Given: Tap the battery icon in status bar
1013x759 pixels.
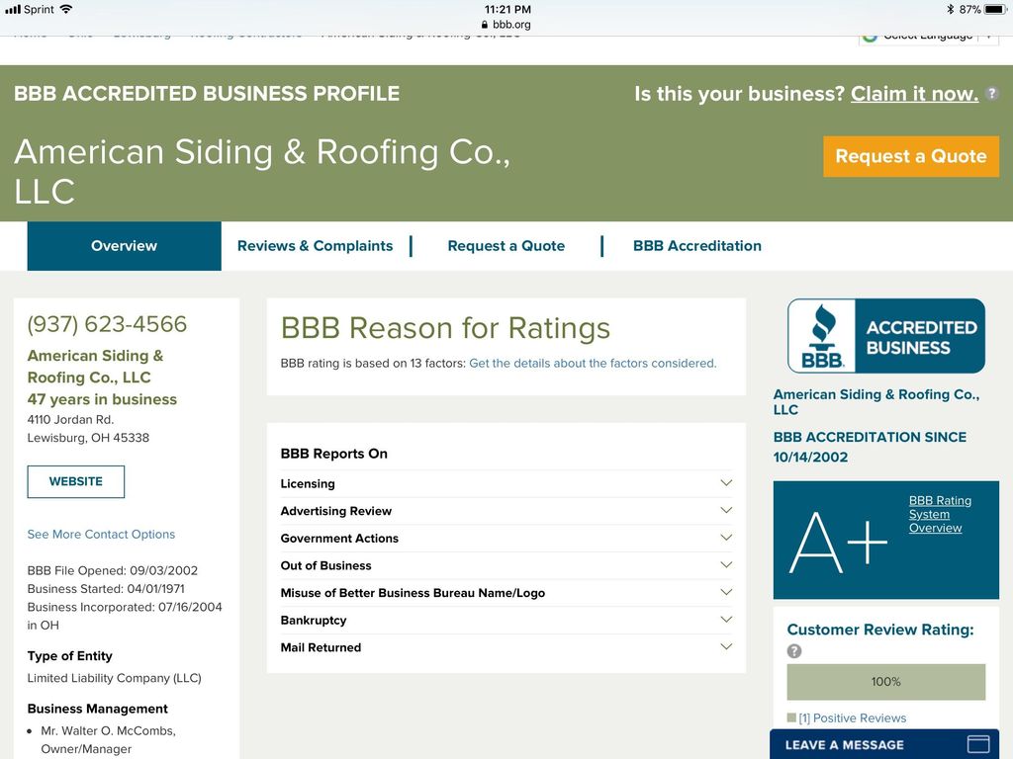Looking at the screenshot, I should point(995,9).
